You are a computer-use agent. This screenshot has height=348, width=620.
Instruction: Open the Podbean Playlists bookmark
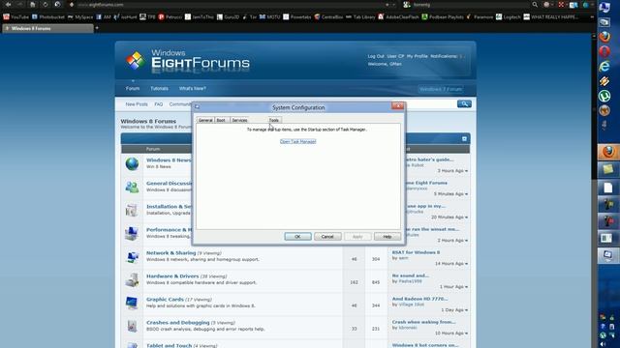coord(443,17)
